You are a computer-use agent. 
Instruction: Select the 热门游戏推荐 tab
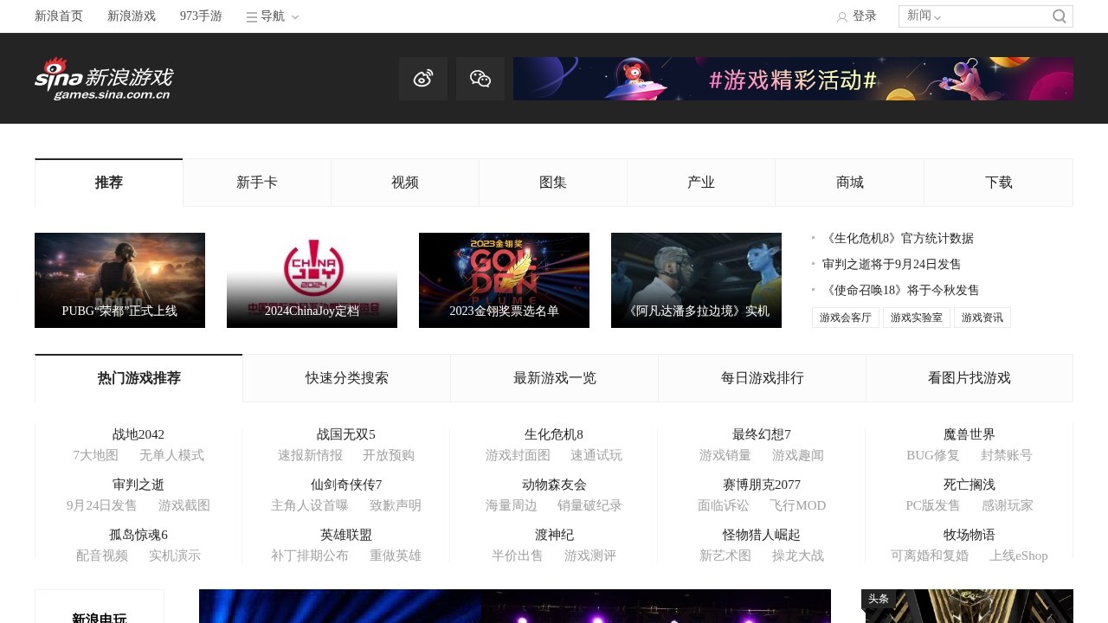[x=139, y=378]
